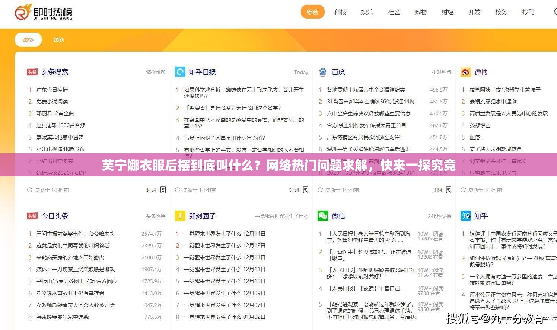Select the 最新 sort toggle
Viewport: 557px width, 330px height.
point(59,40)
